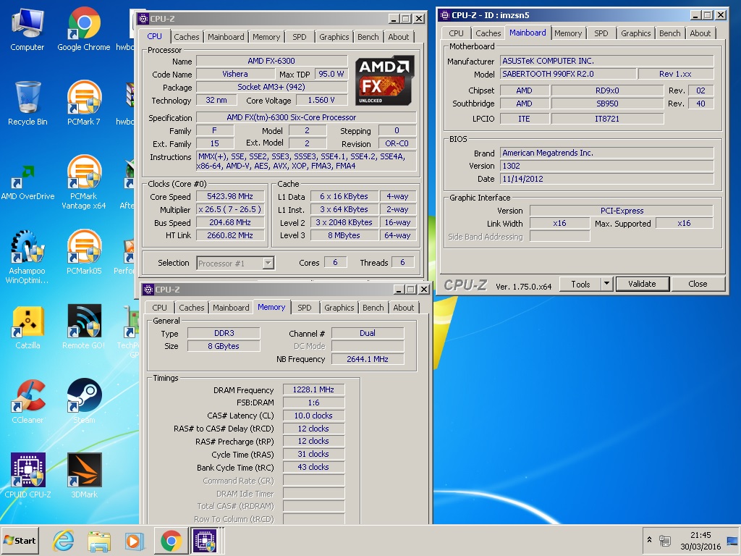This screenshot has height=556, width=741.
Task: Click the Tools button
Action: pyautogui.click(x=580, y=284)
